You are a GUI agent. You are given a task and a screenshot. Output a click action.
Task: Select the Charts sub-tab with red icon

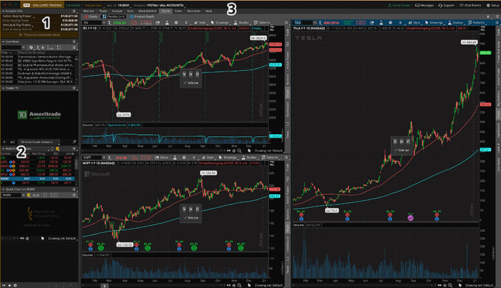pos(91,16)
